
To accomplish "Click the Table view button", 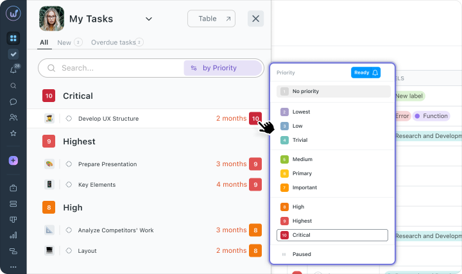I will (x=211, y=19).
